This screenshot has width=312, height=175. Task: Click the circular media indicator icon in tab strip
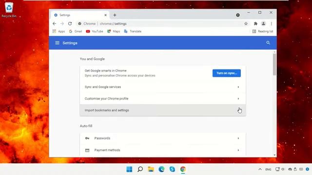[238, 15]
